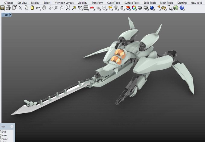The image size is (205, 142).
Task: Open Options gear icon
Action: click(x=164, y=8)
